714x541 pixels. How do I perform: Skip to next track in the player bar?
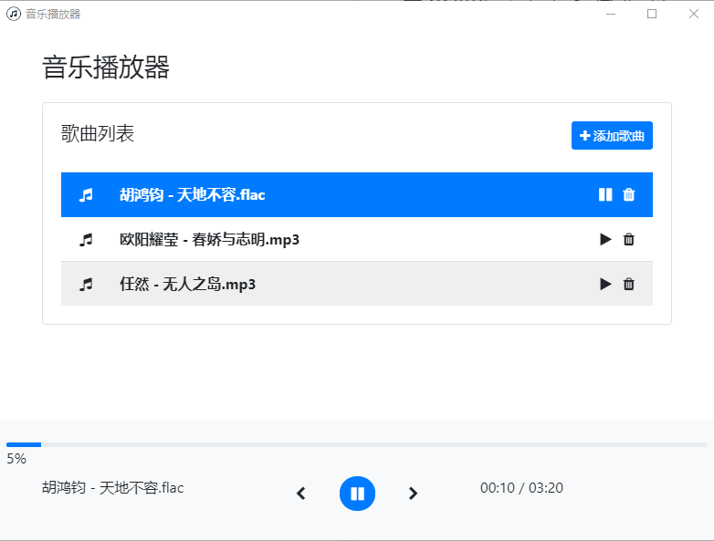pos(413,494)
